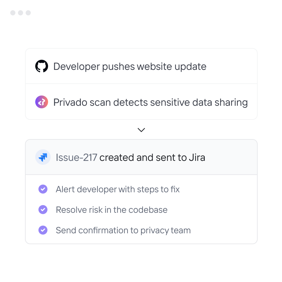The height and width of the screenshot is (282, 282).
Task: Click the 'Resolve risk in the codebase' label
Action: (x=112, y=210)
